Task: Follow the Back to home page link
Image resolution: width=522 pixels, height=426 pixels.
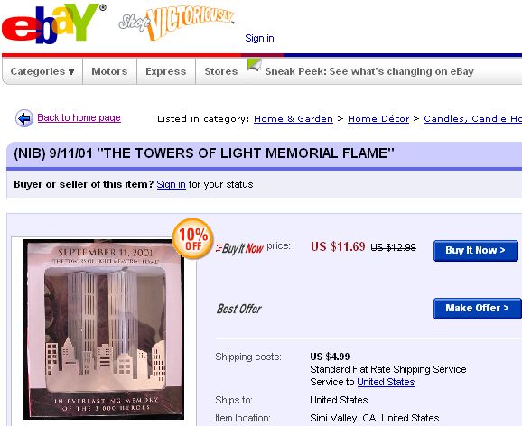Action: click(x=79, y=117)
